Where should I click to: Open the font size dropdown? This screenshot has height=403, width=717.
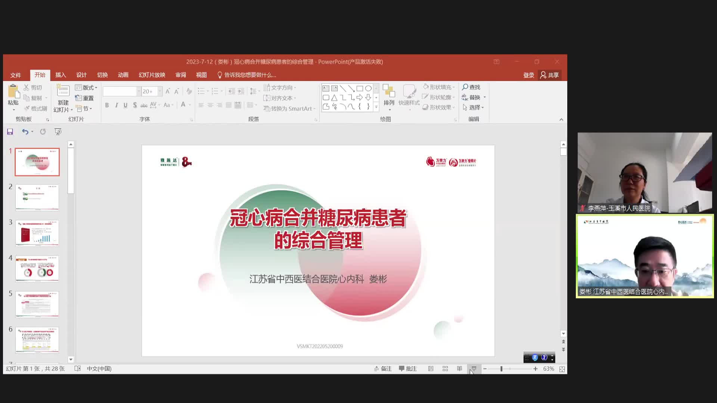[160, 91]
